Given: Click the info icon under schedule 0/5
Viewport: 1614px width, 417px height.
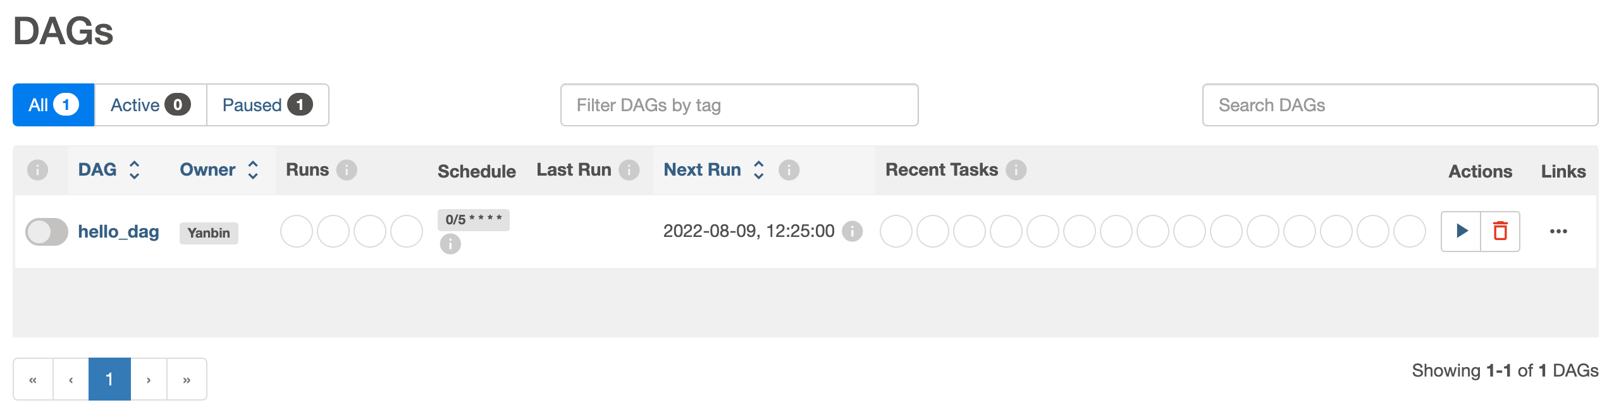Looking at the screenshot, I should [450, 244].
